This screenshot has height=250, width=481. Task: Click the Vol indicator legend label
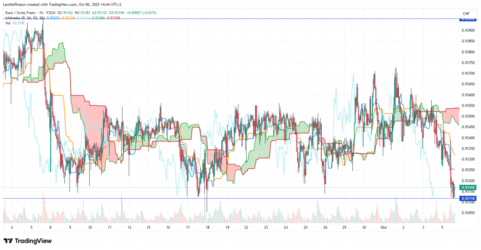(8, 23)
